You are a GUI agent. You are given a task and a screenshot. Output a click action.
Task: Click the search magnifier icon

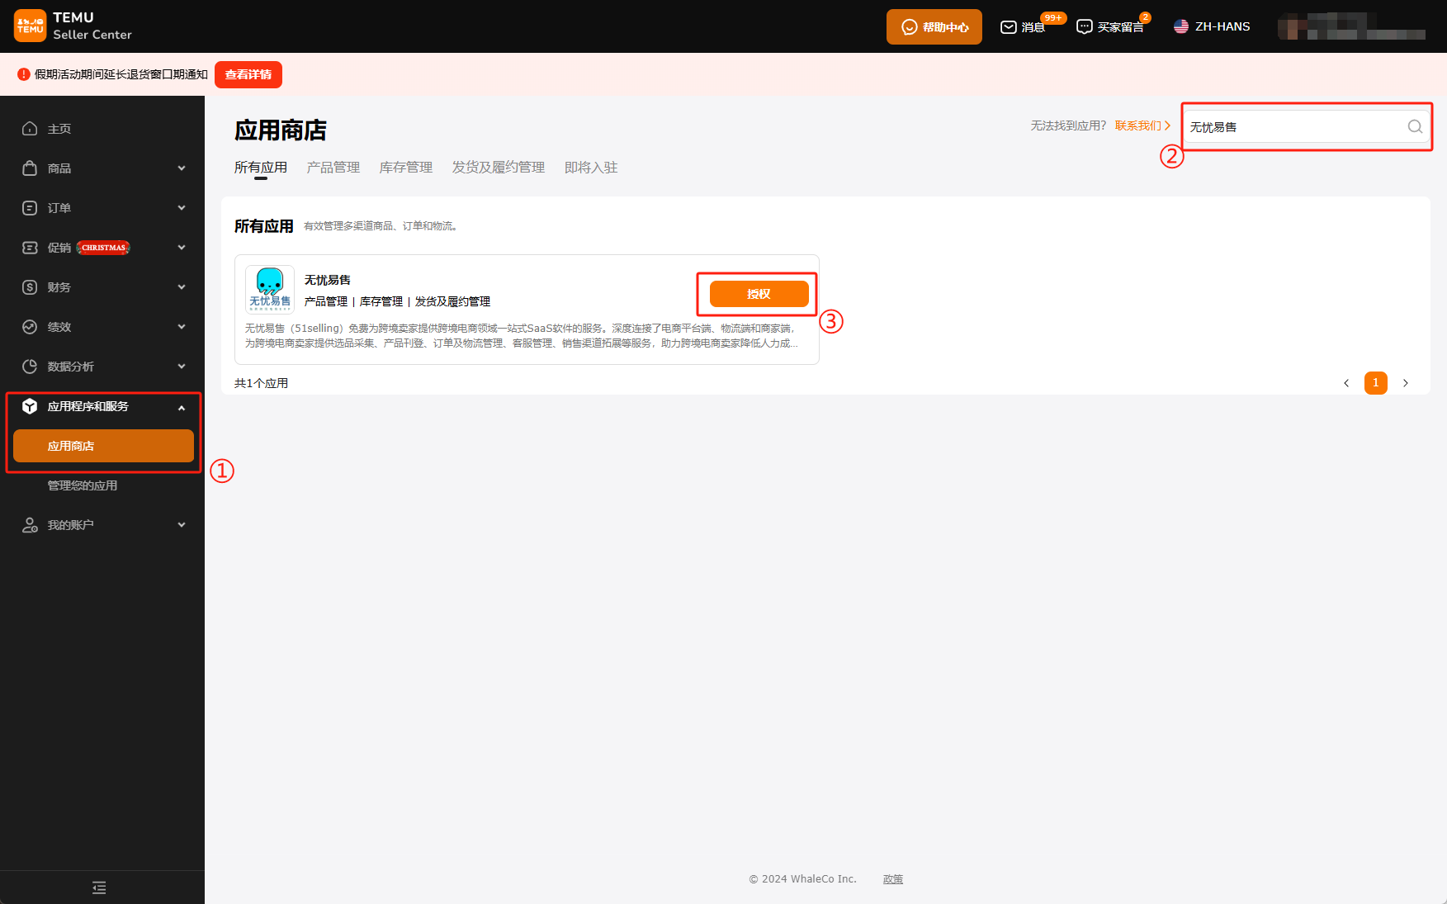1415,126
